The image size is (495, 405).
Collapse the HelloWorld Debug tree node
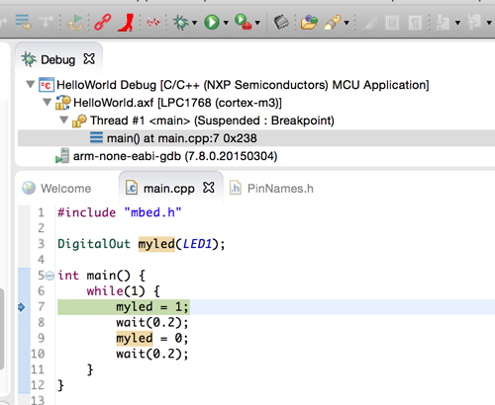tap(31, 85)
